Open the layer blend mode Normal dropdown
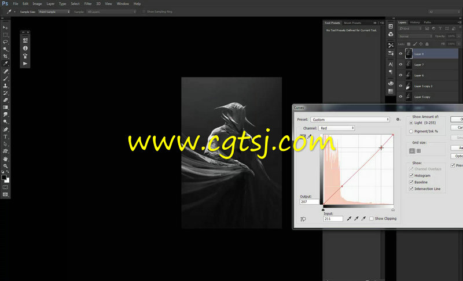 click(415, 36)
